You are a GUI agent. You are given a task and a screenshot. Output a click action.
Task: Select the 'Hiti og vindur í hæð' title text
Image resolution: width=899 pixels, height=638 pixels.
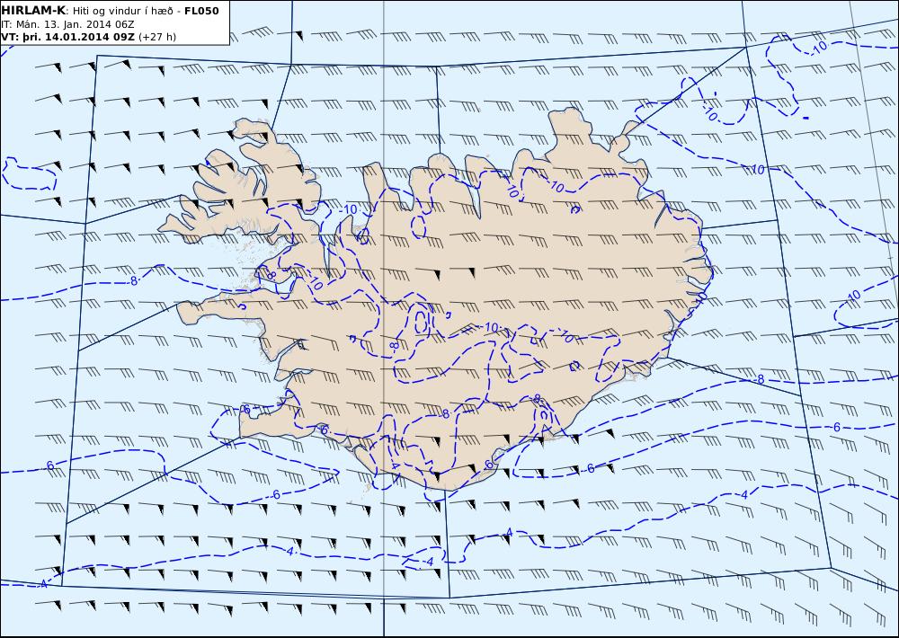(124, 11)
